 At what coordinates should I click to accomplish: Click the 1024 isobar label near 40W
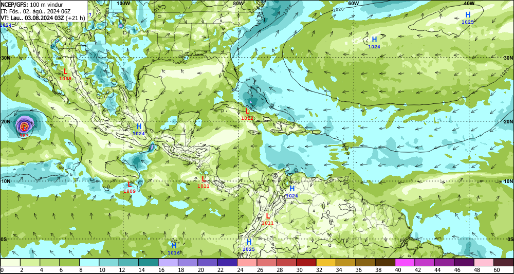pyautogui.click(x=443, y=10)
